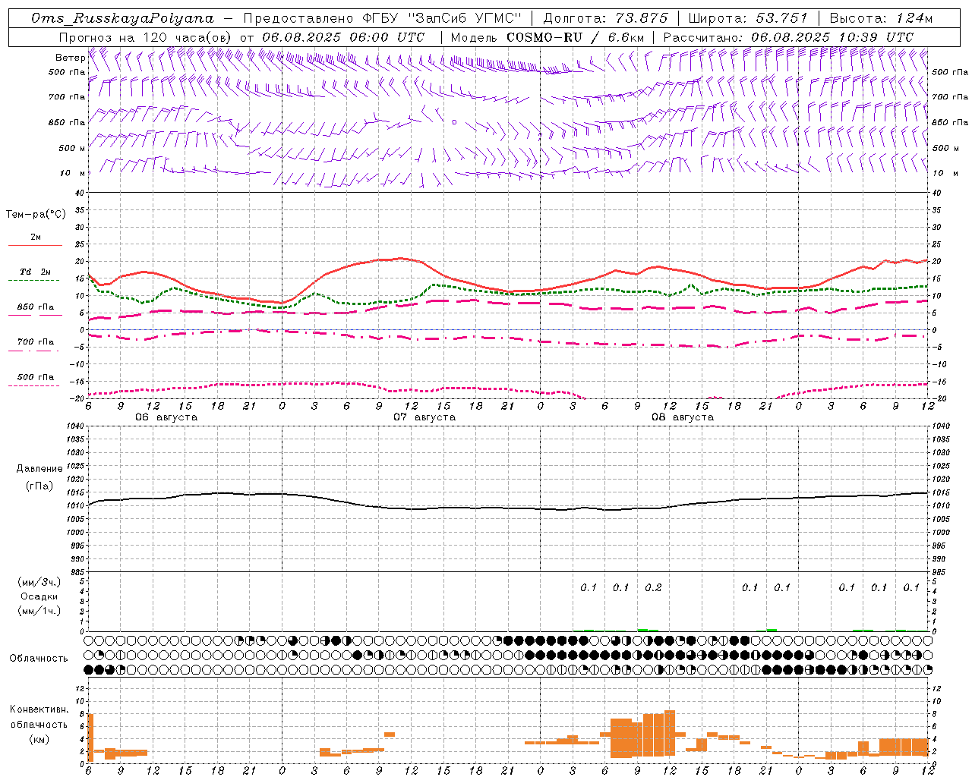Click the 0.2 precipitation amount value

point(653,587)
